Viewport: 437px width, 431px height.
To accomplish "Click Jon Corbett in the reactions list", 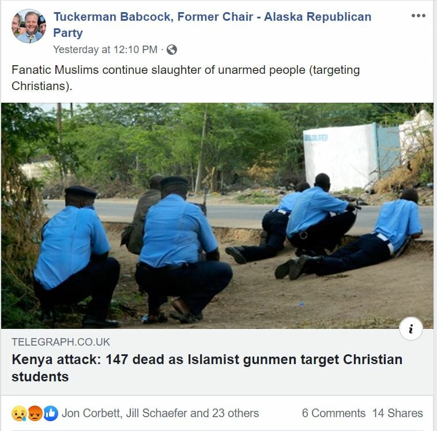I will (x=91, y=413).
